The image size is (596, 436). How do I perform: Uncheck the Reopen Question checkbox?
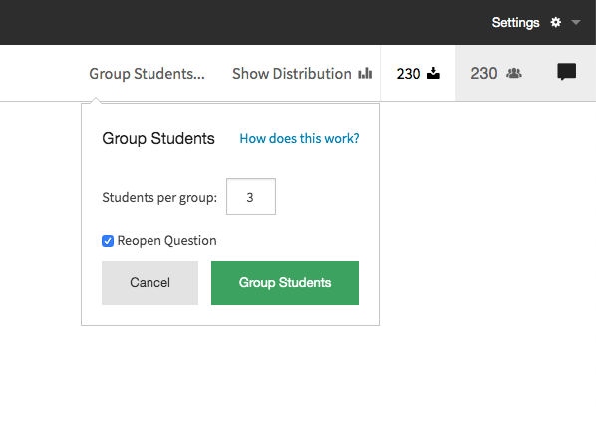coord(108,241)
